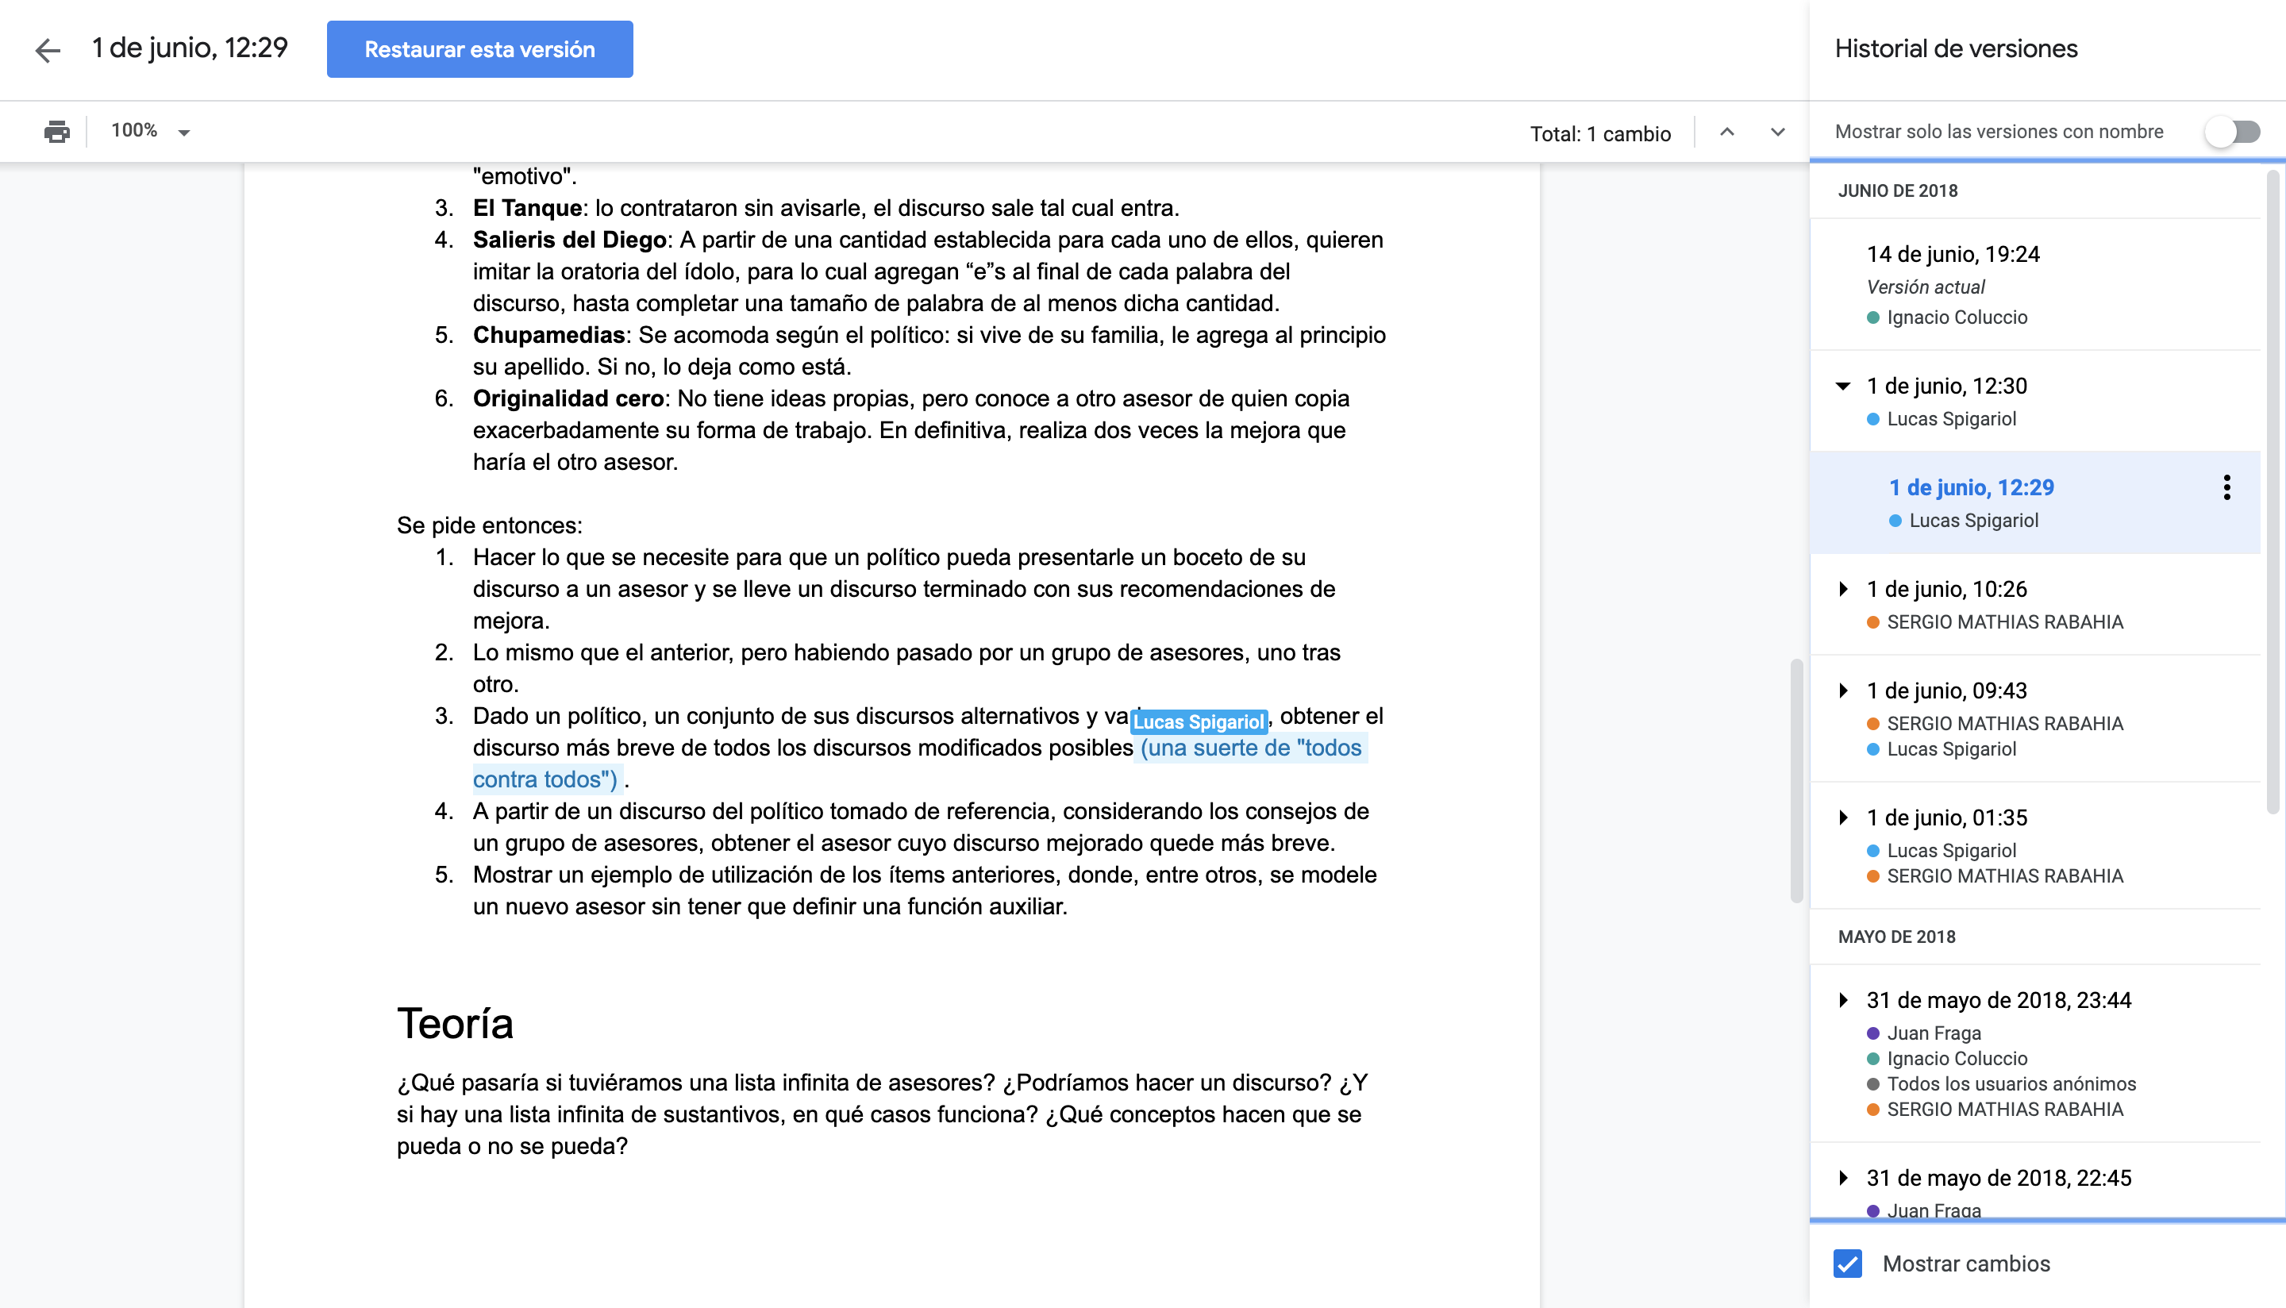Open more actions for 12:29 version
This screenshot has width=2286, height=1308.
tap(2226, 488)
